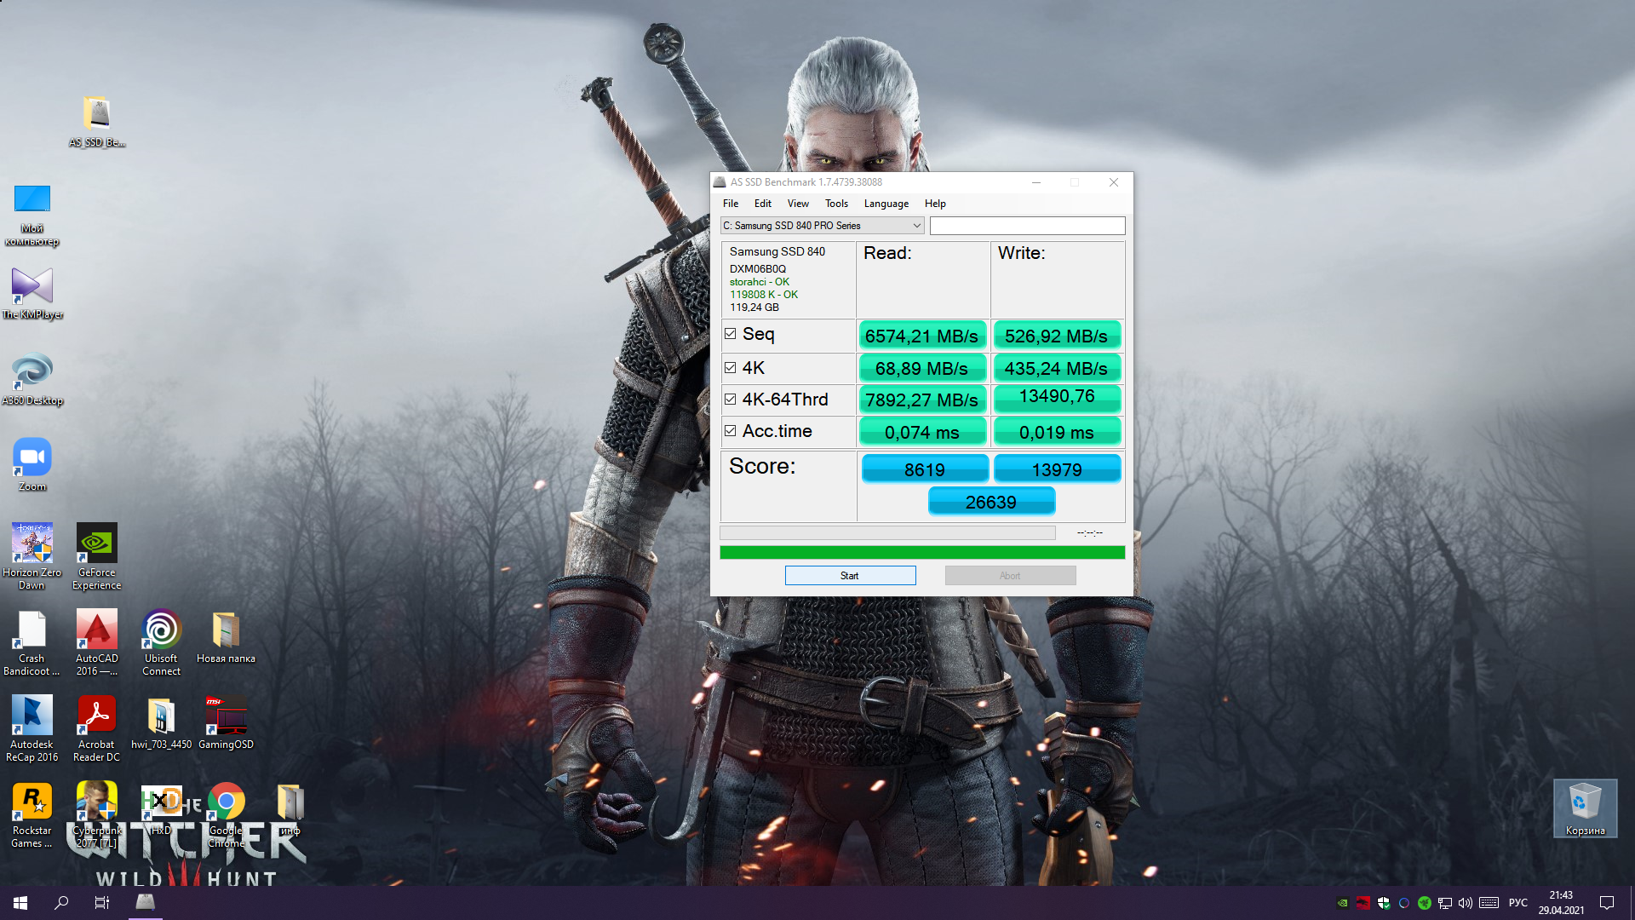Select the A360 Desktop shortcut icon
Viewport: 1635px width, 920px height.
32,379
